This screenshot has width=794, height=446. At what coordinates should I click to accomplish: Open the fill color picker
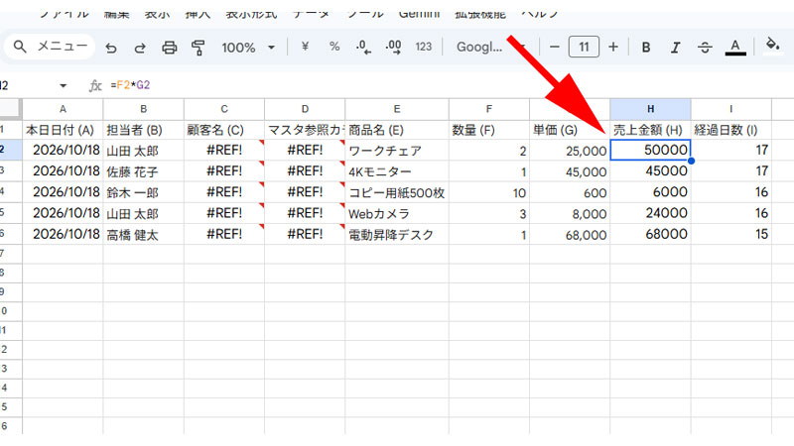(x=773, y=46)
